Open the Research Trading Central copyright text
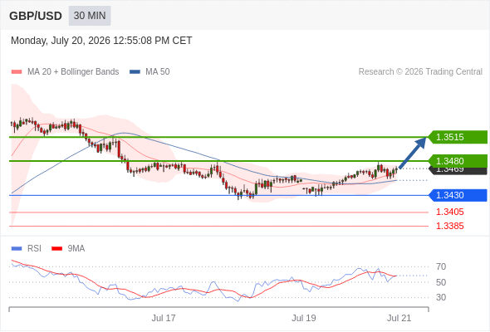 420,72
